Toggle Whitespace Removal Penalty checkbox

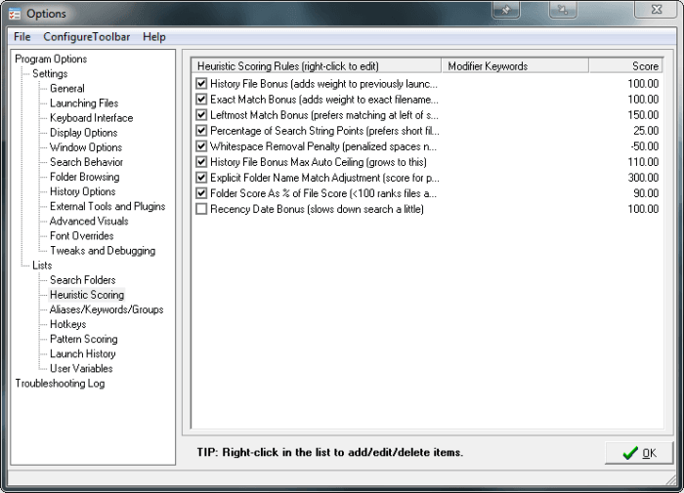point(201,146)
